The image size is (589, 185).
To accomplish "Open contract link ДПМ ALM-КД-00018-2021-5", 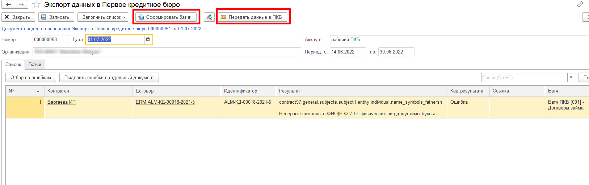I will [x=165, y=102].
